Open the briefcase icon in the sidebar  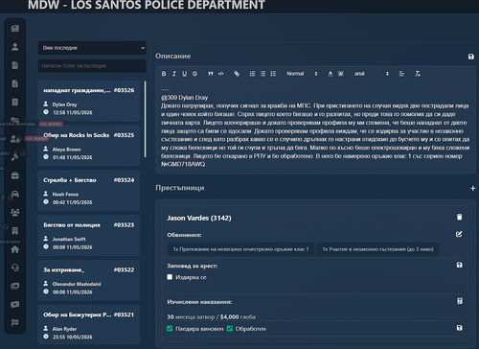(14, 175)
